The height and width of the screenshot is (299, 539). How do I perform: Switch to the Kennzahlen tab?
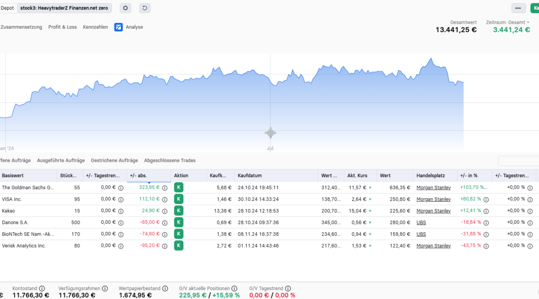click(95, 27)
